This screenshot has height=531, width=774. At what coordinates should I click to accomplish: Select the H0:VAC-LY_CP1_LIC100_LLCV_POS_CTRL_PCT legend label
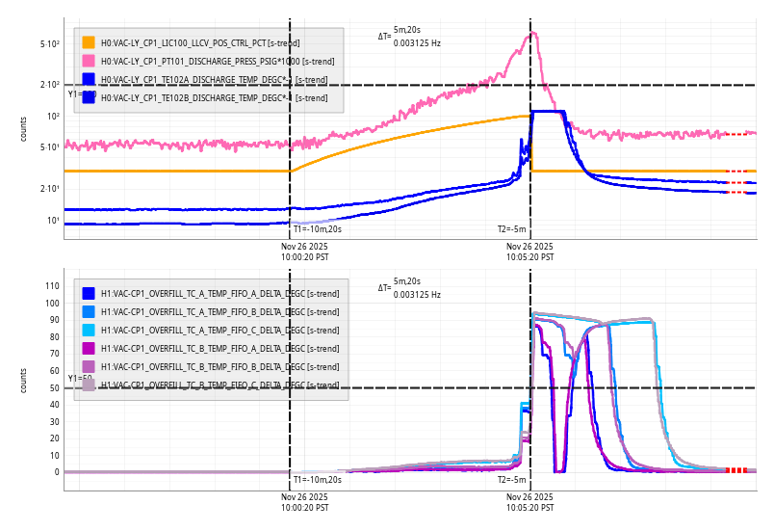tap(205, 42)
